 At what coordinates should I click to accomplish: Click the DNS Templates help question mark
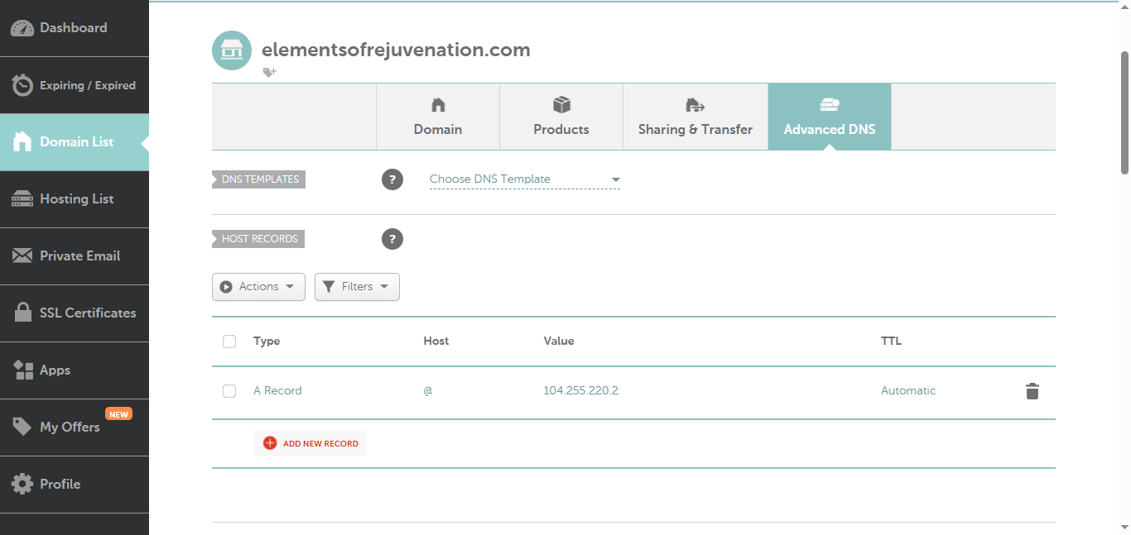click(x=392, y=179)
